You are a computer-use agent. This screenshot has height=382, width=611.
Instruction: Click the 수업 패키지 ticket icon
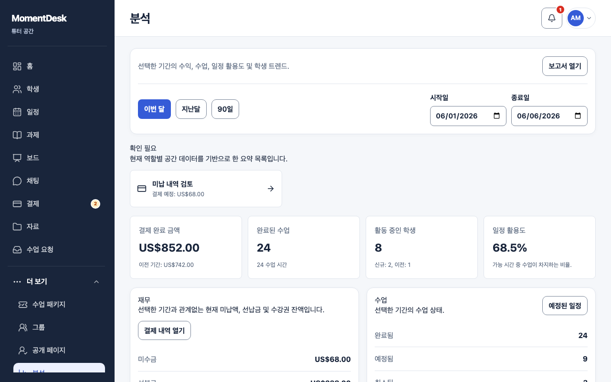23,305
